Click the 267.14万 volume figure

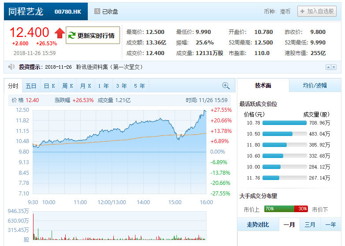tap(320, 178)
